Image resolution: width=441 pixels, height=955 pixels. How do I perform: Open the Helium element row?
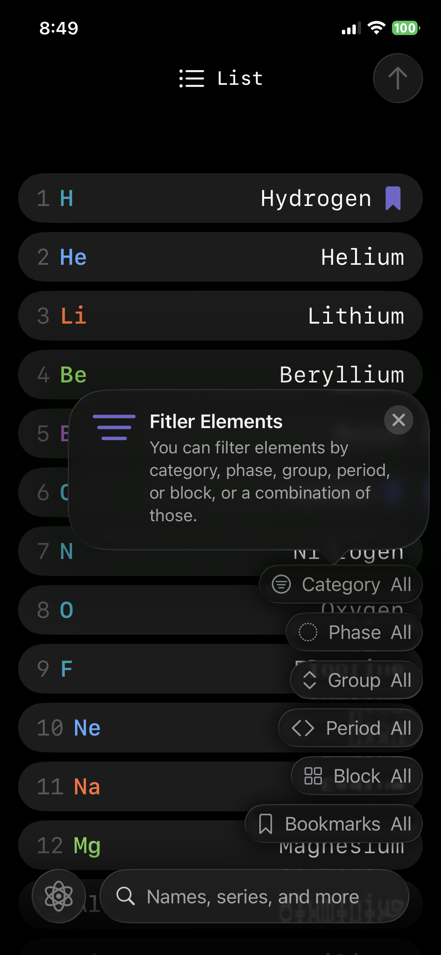tap(220, 257)
